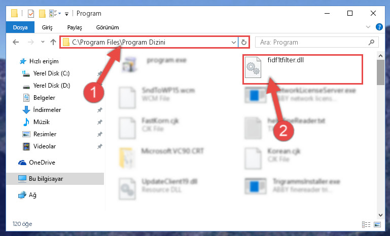Expand the ribbon with the chevron
390x236 pixels.
pyautogui.click(x=368, y=27)
